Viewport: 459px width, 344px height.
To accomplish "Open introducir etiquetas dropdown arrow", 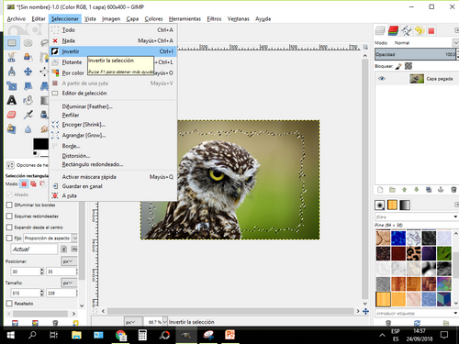I will [x=455, y=313].
